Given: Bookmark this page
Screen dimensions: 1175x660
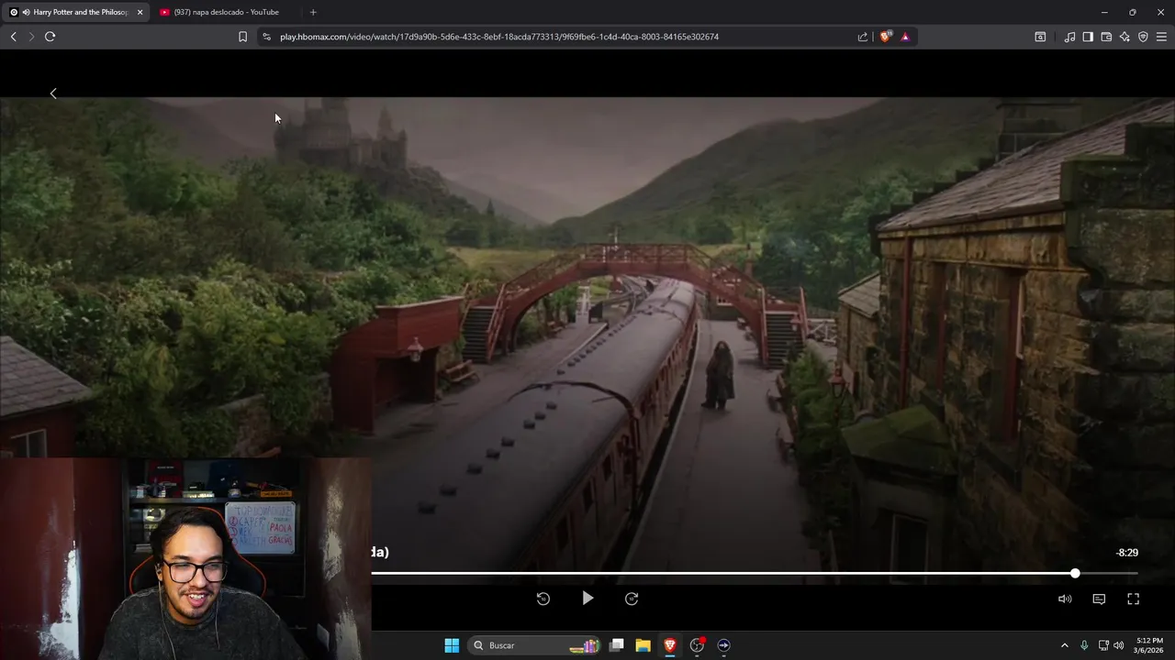Looking at the screenshot, I should (242, 37).
